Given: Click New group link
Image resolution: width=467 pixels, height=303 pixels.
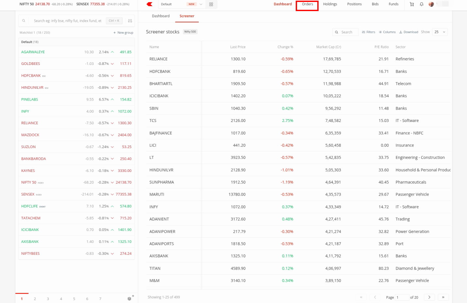Looking at the screenshot, I should (x=124, y=33).
